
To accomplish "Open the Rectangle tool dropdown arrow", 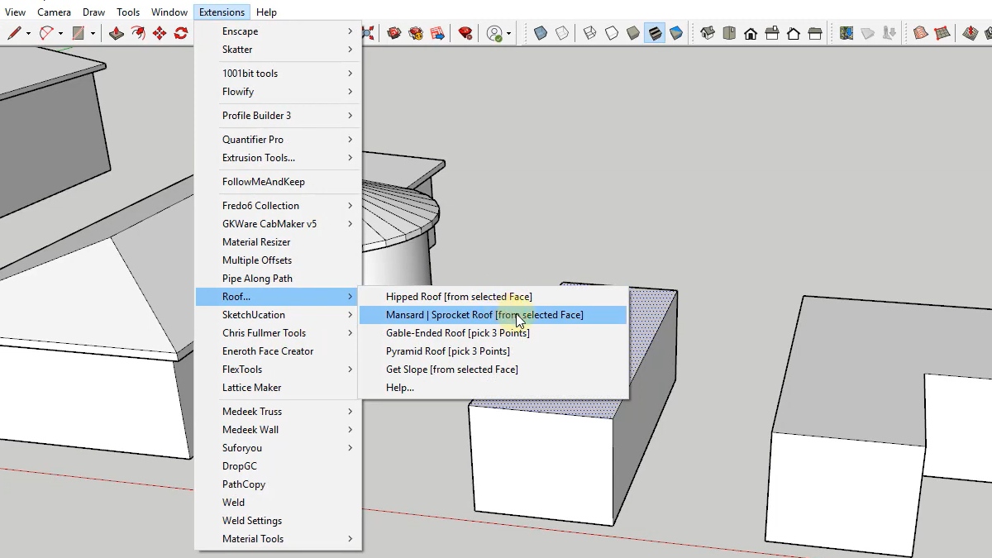I will tap(93, 34).
